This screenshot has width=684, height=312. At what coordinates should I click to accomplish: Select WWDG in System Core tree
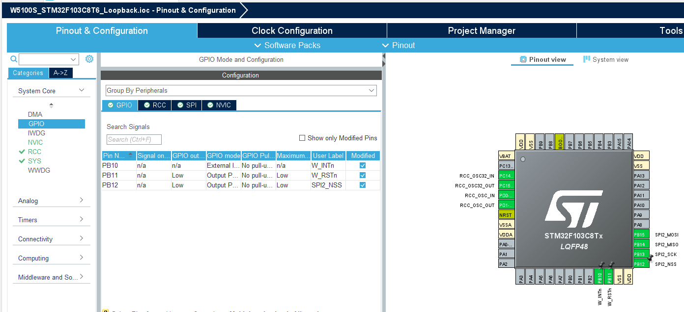tap(39, 170)
